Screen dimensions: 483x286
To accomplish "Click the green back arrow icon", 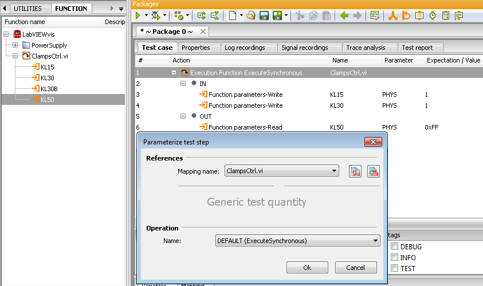I will [x=344, y=15].
